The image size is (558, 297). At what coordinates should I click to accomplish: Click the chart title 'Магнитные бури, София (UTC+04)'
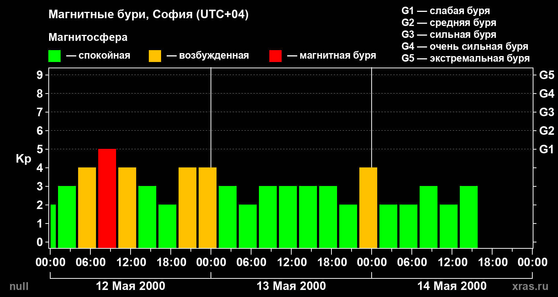148,15
